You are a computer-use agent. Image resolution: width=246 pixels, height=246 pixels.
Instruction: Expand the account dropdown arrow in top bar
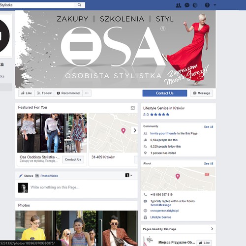tap(215, 5)
